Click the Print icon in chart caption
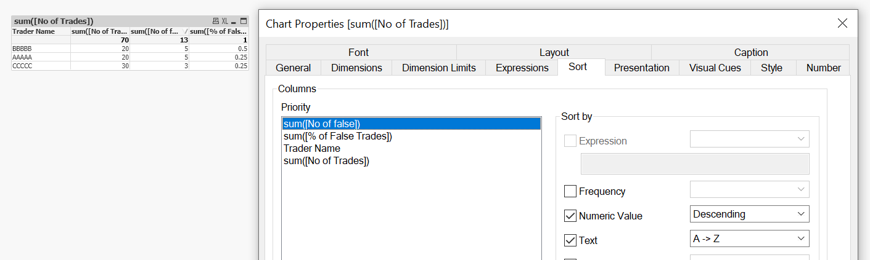The width and height of the screenshot is (870, 260). point(215,21)
